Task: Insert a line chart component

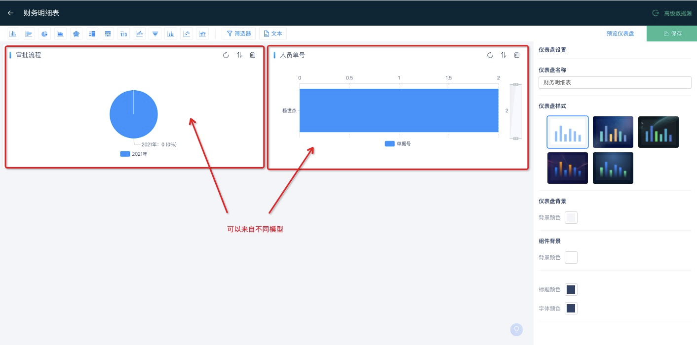Action: click(140, 34)
